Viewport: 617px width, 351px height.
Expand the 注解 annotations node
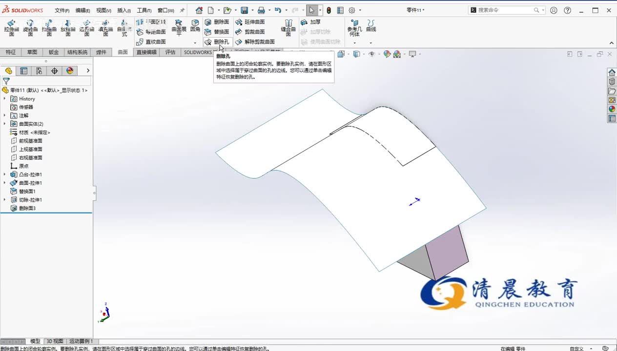coord(4,116)
